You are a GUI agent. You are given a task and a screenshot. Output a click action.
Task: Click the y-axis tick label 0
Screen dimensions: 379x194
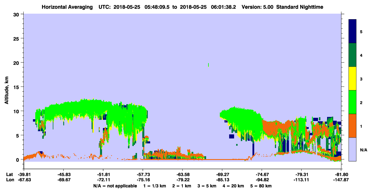[x=18, y=160]
